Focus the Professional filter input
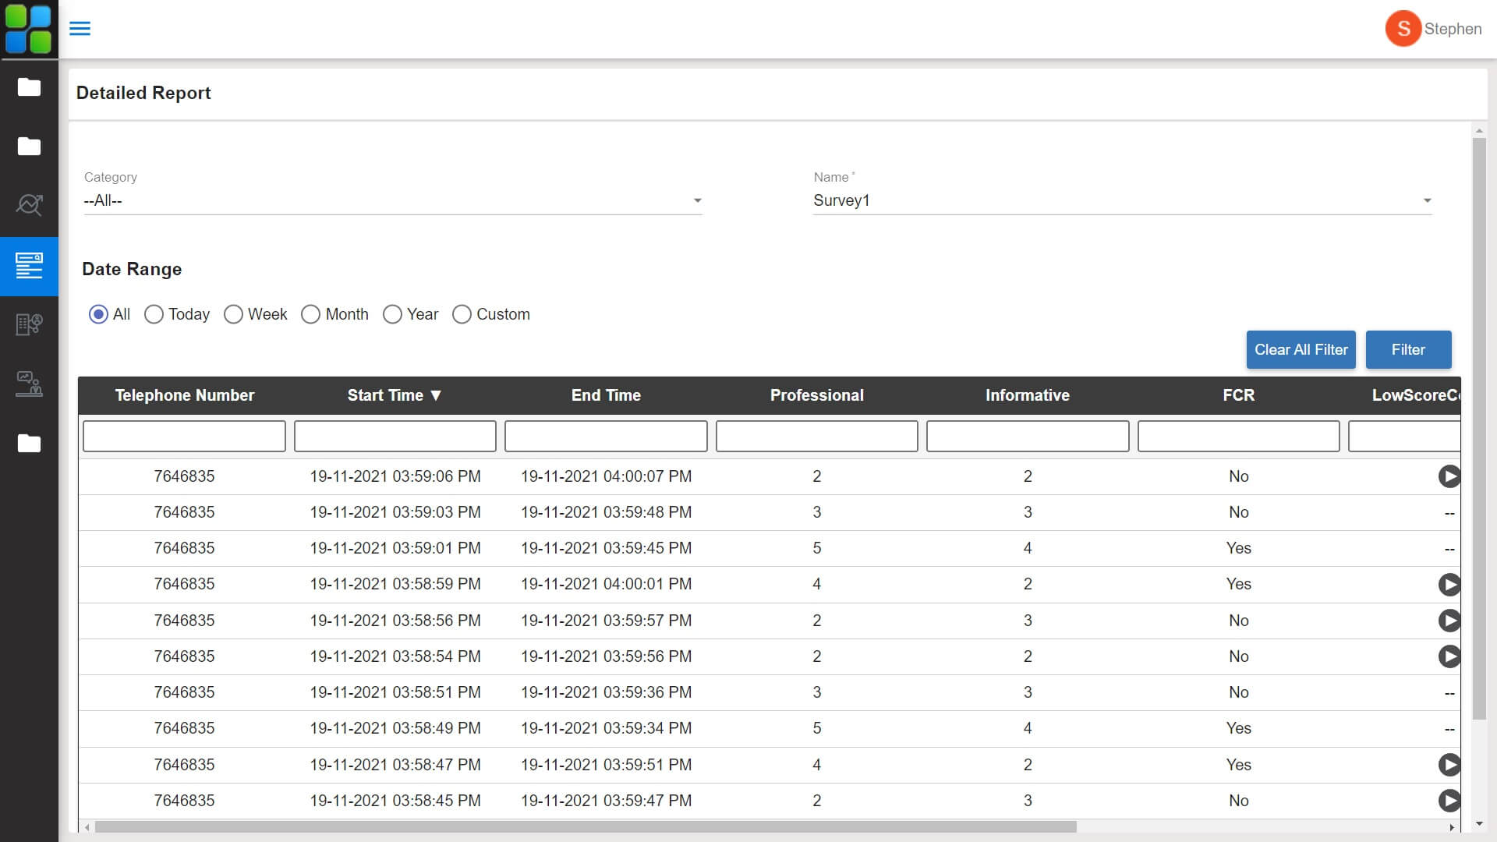The height and width of the screenshot is (842, 1497). (816, 436)
